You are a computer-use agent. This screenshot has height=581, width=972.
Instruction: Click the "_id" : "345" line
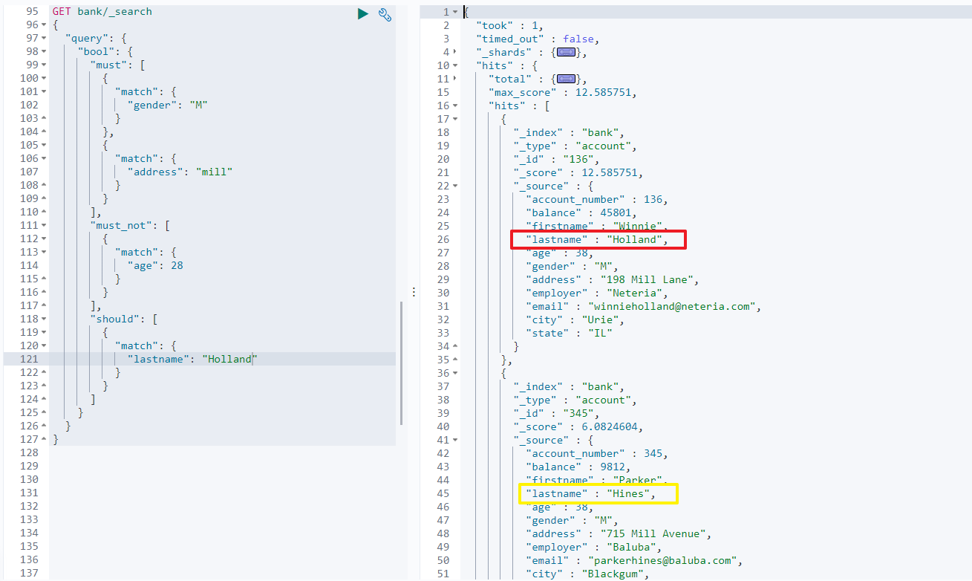556,414
